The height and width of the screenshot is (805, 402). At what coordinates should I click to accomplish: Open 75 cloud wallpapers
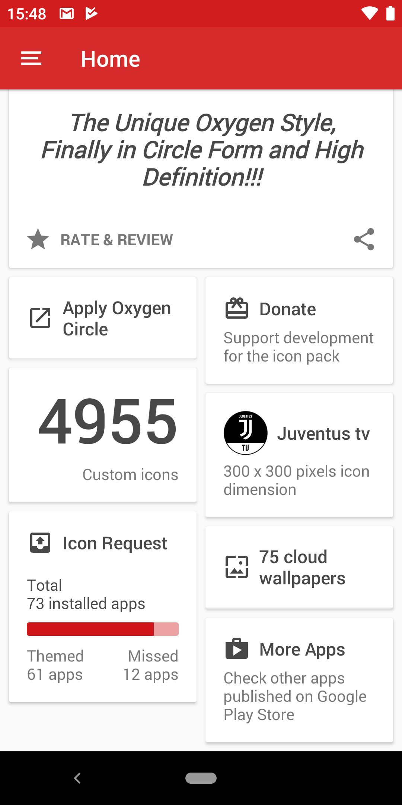302,567
